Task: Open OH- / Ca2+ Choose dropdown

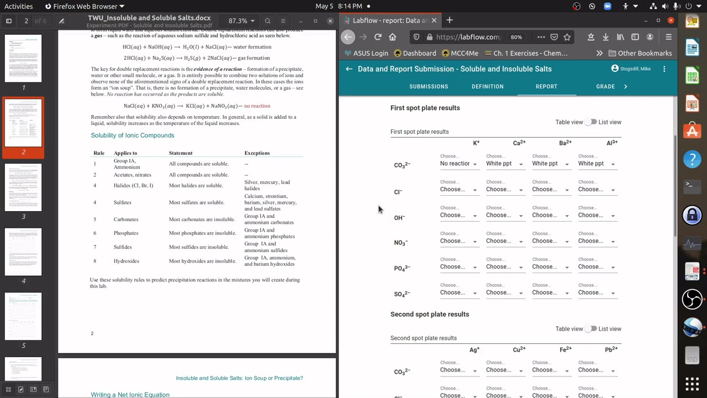Action: coord(504,216)
